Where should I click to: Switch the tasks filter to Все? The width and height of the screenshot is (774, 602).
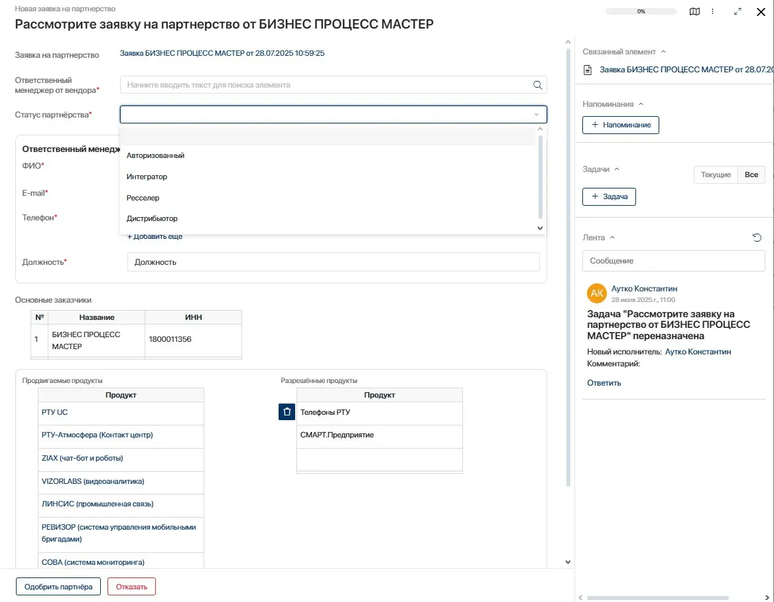coord(751,175)
